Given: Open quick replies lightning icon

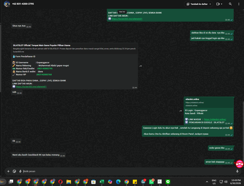Looking at the screenshot, I should (20, 171).
